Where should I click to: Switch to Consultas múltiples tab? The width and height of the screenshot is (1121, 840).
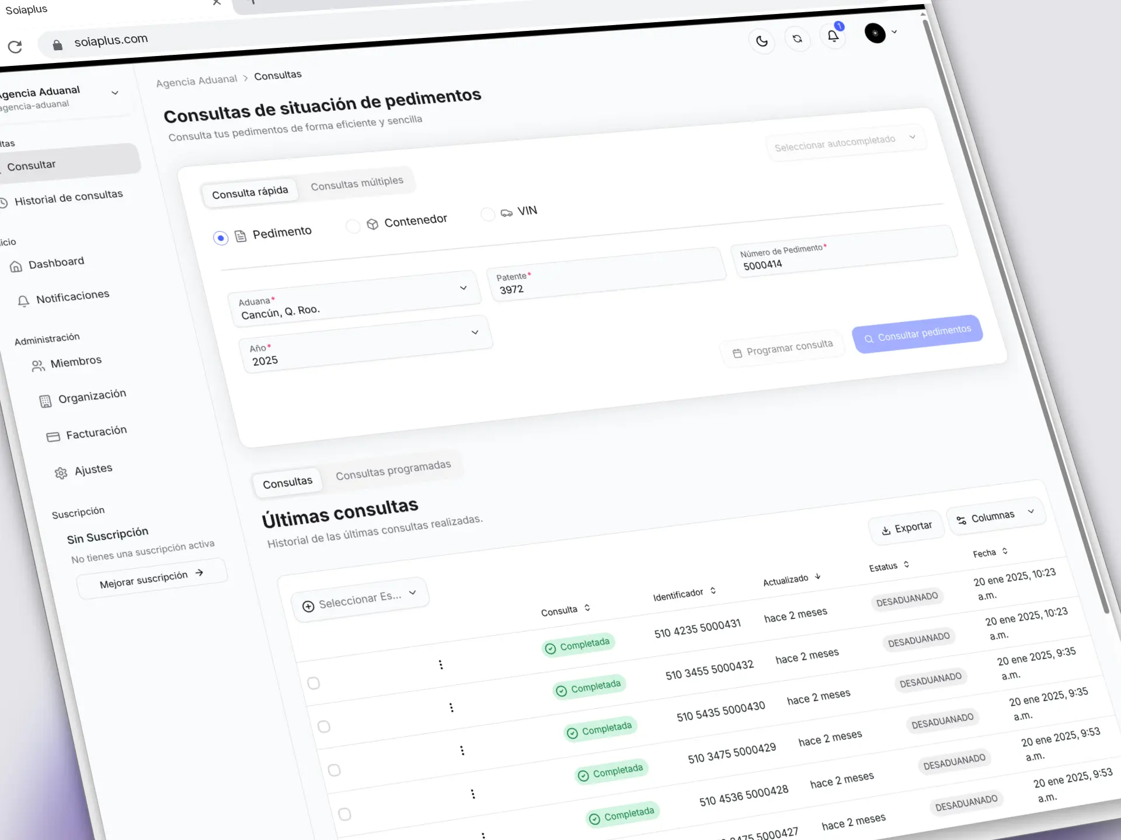pos(357,183)
